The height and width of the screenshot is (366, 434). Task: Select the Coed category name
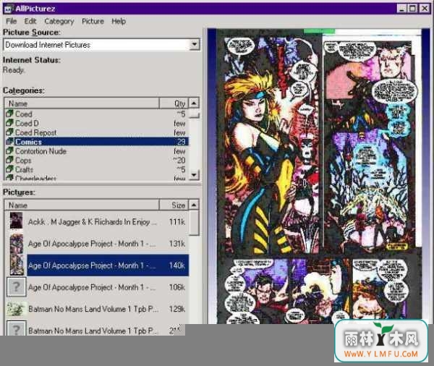(x=24, y=114)
